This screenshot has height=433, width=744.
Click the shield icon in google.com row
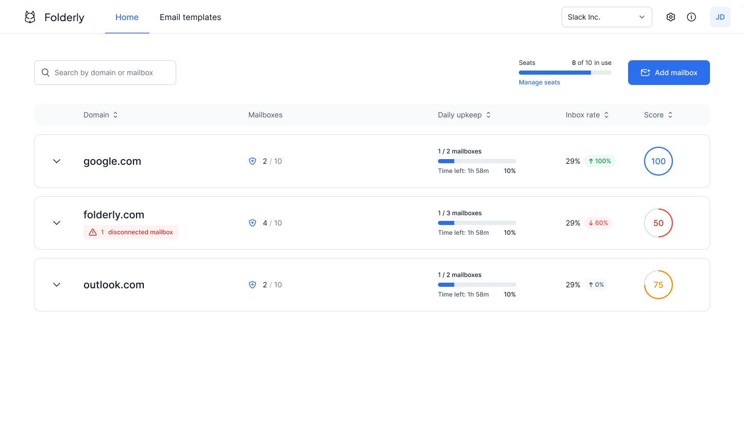click(252, 161)
